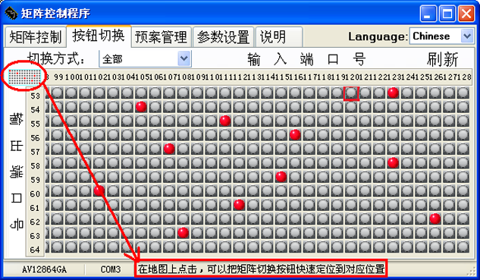Click output row label 56

pyautogui.click(x=35, y=138)
